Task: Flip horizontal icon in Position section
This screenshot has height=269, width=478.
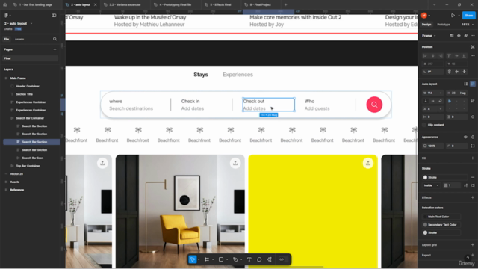Action: 456,72
